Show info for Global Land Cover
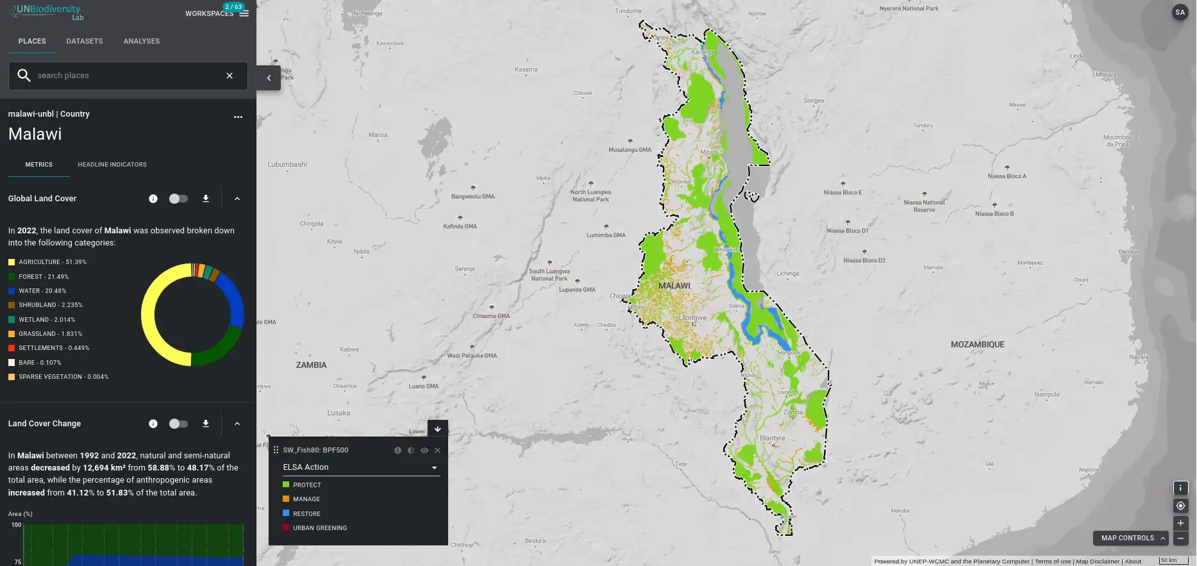Image resolution: width=1197 pixels, height=566 pixels. tap(153, 199)
